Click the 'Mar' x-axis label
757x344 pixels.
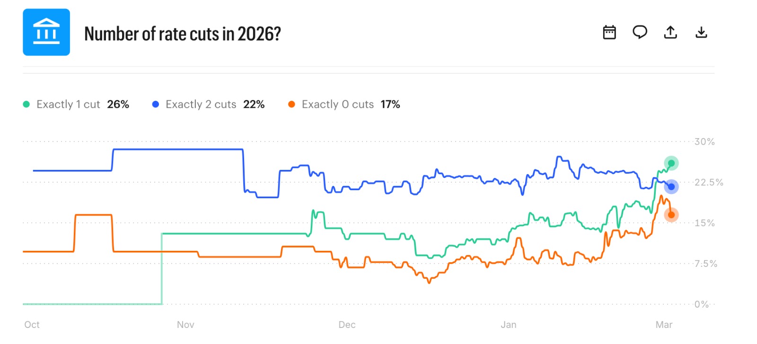click(664, 325)
